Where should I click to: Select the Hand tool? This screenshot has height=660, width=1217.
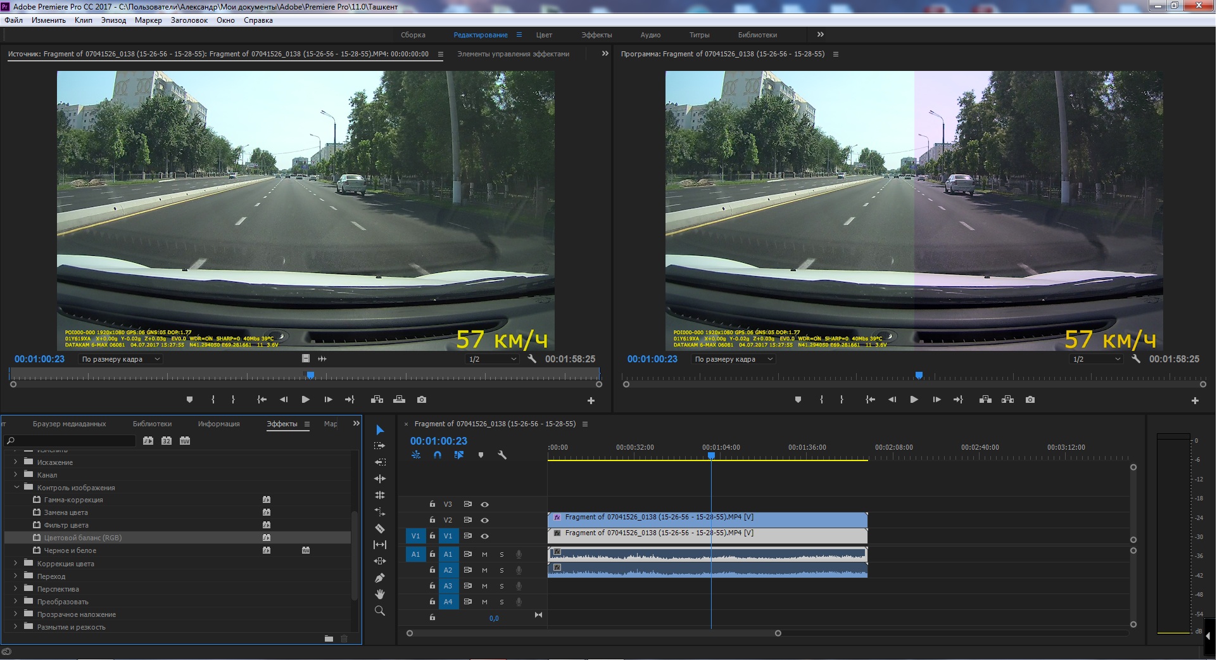click(380, 594)
